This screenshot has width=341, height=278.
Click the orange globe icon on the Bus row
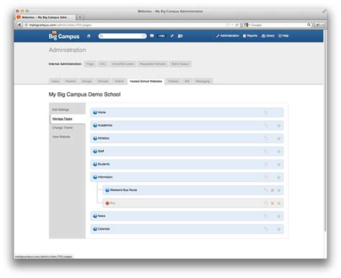(x=107, y=203)
